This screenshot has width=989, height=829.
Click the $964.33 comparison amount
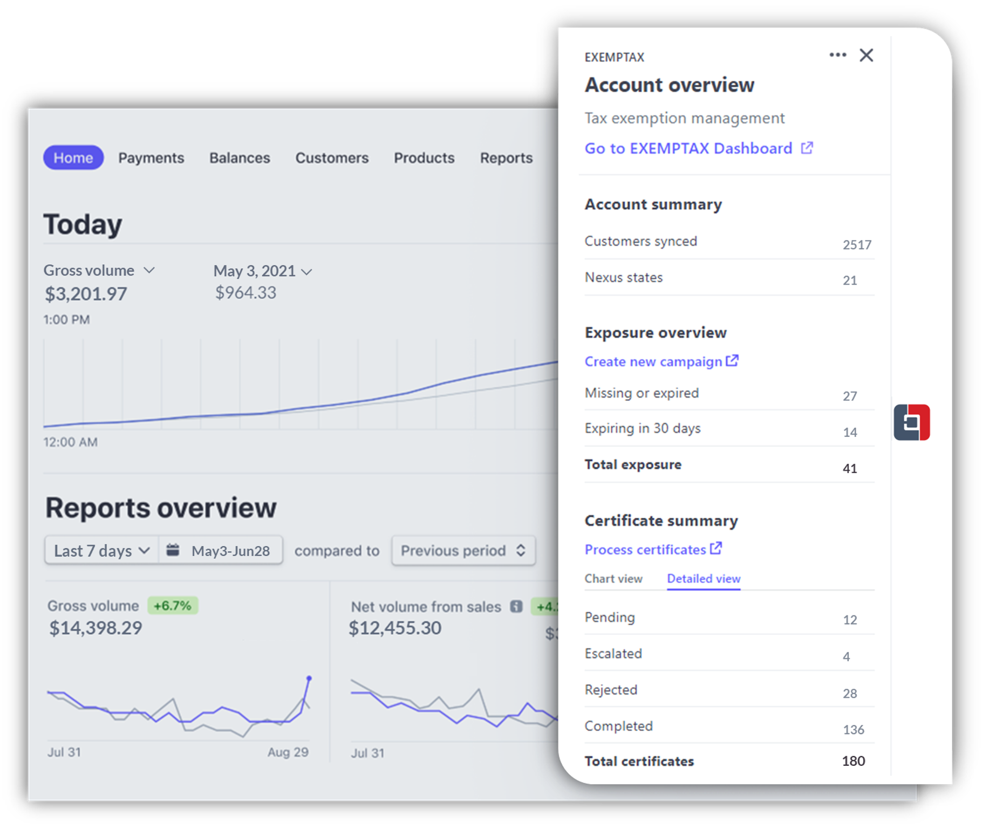pos(245,293)
